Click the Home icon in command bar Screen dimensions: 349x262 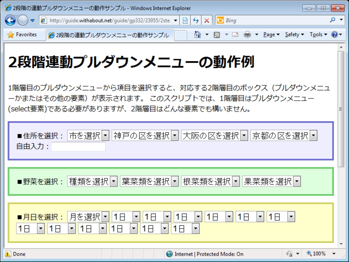click(x=197, y=34)
